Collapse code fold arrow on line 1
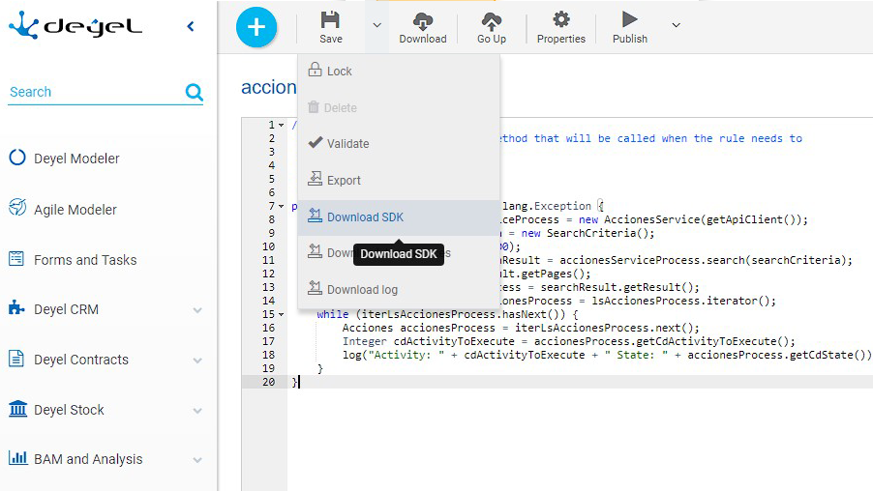The height and width of the screenshot is (491, 873). click(x=282, y=125)
